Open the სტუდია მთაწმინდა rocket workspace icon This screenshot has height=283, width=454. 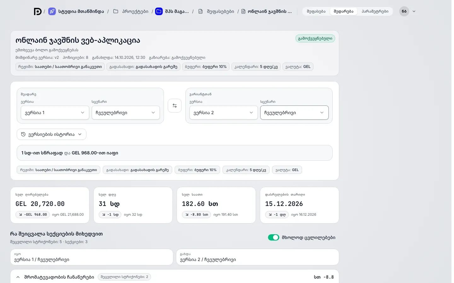click(x=52, y=12)
